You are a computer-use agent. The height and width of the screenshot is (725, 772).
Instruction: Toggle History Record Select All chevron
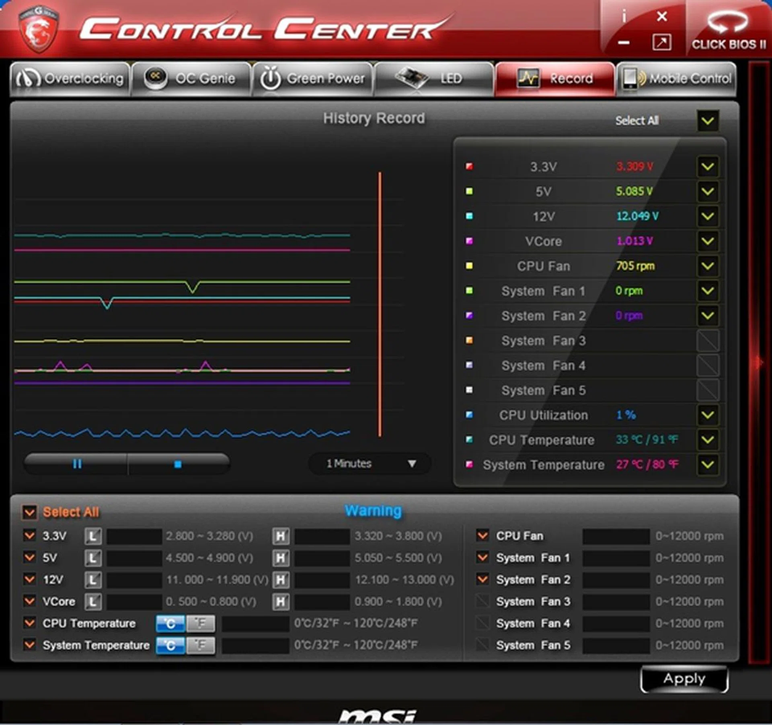pyautogui.click(x=707, y=120)
